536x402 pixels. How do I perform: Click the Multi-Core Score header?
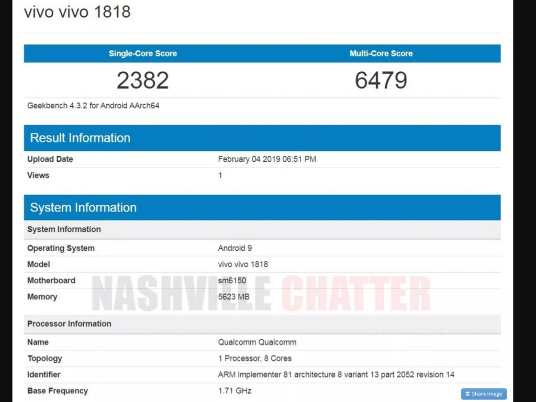click(x=381, y=53)
